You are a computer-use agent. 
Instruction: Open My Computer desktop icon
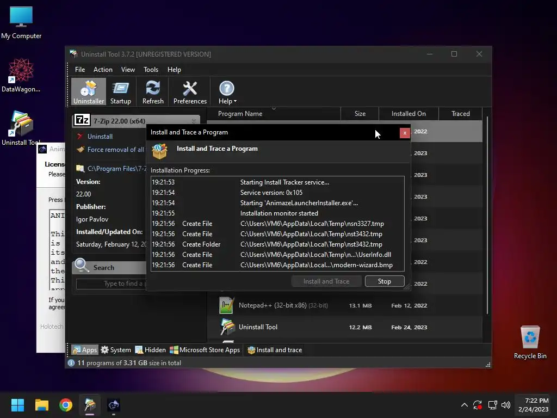pos(21,23)
